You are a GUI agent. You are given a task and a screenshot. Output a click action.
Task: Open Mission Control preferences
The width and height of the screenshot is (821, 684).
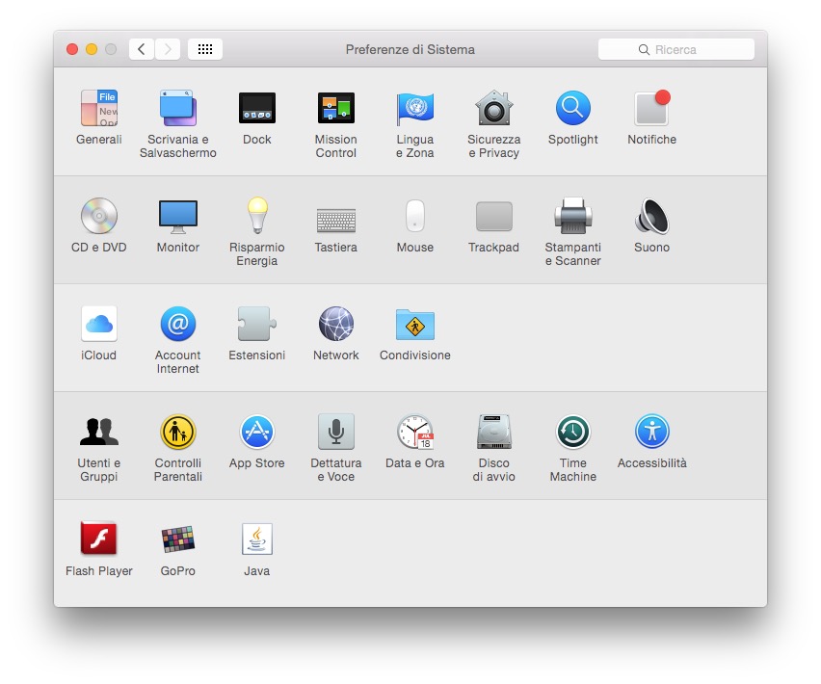click(336, 109)
